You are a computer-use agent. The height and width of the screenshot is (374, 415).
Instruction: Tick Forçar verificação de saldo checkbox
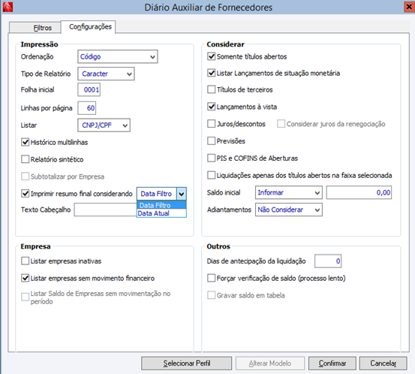click(x=211, y=278)
